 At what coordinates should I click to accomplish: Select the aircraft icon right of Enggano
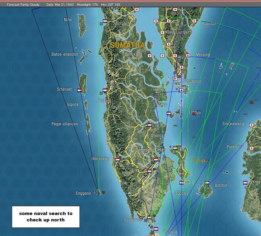103,192
